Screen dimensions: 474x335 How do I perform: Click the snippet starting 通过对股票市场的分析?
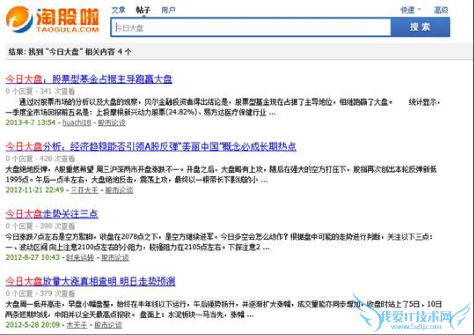(x=223, y=108)
